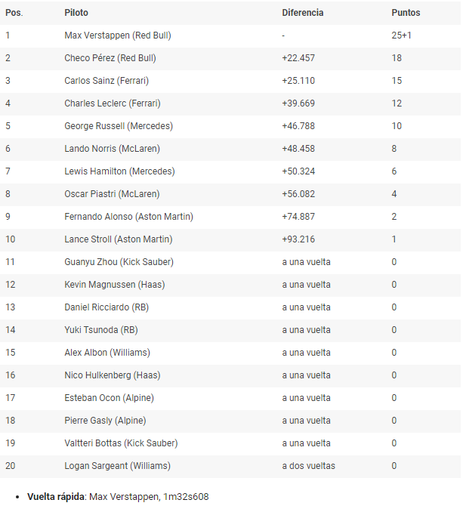
Task: Select Guanyu Zhou (Kick Sauber) name
Action: [x=119, y=262]
